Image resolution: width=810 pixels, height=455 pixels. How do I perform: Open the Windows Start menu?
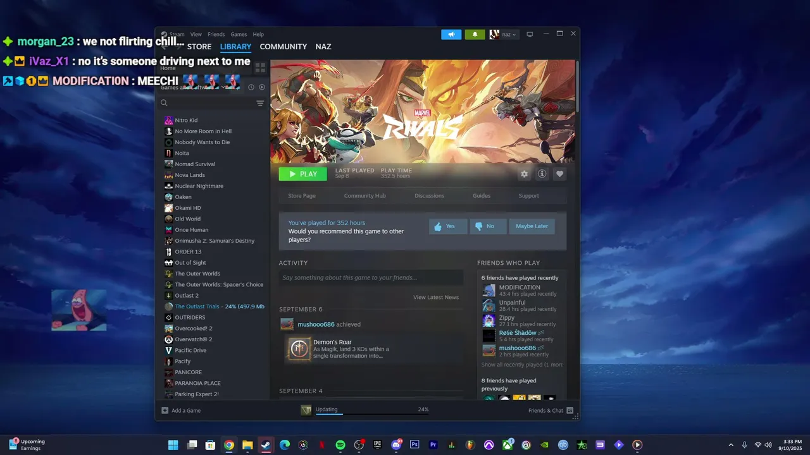click(x=173, y=445)
